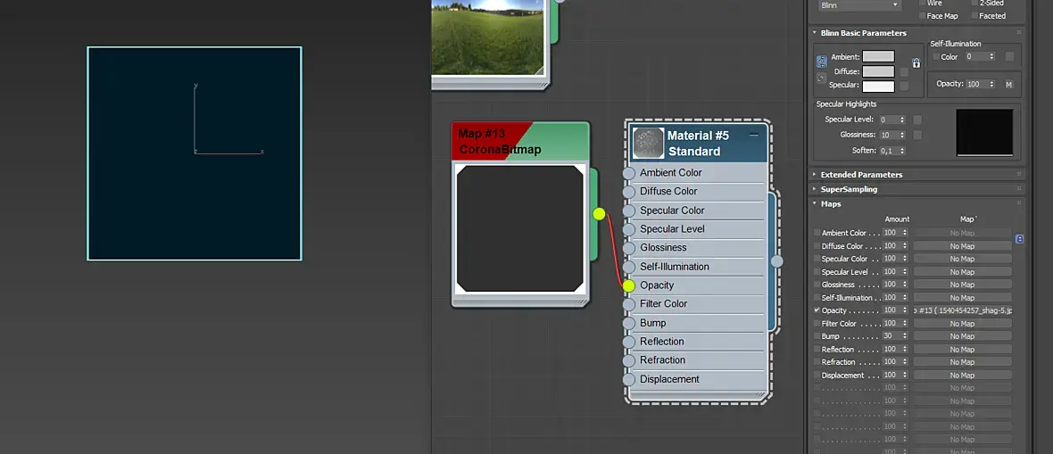This screenshot has width=1053, height=454.
Task: Disable the Opacity map checkbox
Action: (x=817, y=310)
